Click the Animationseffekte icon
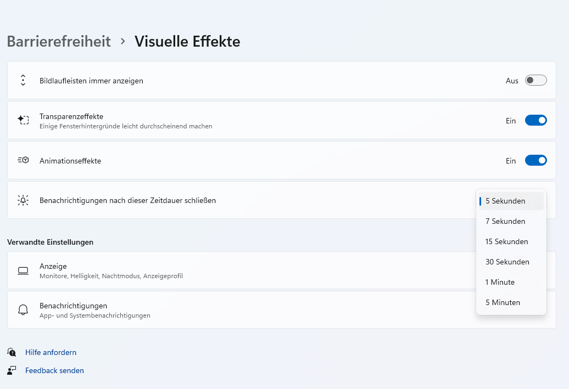This screenshot has width=569, height=389. click(23, 160)
